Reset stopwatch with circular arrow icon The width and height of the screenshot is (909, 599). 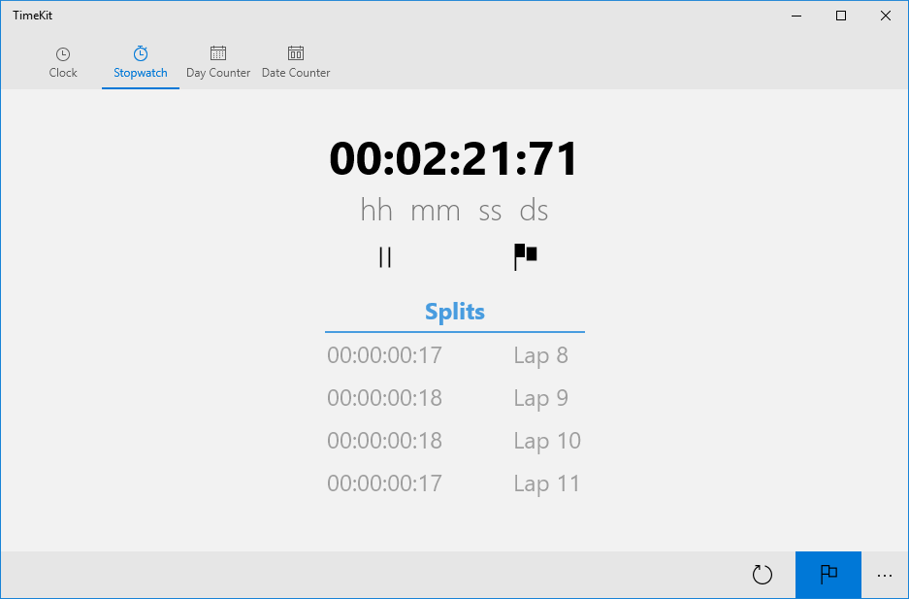(763, 575)
